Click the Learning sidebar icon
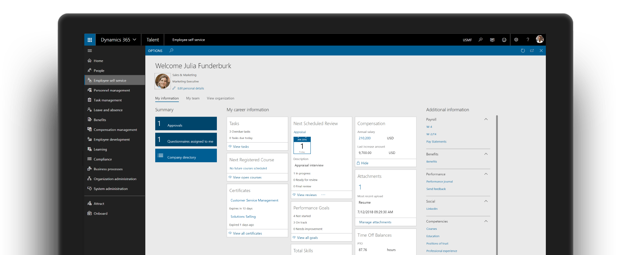 [x=89, y=149]
